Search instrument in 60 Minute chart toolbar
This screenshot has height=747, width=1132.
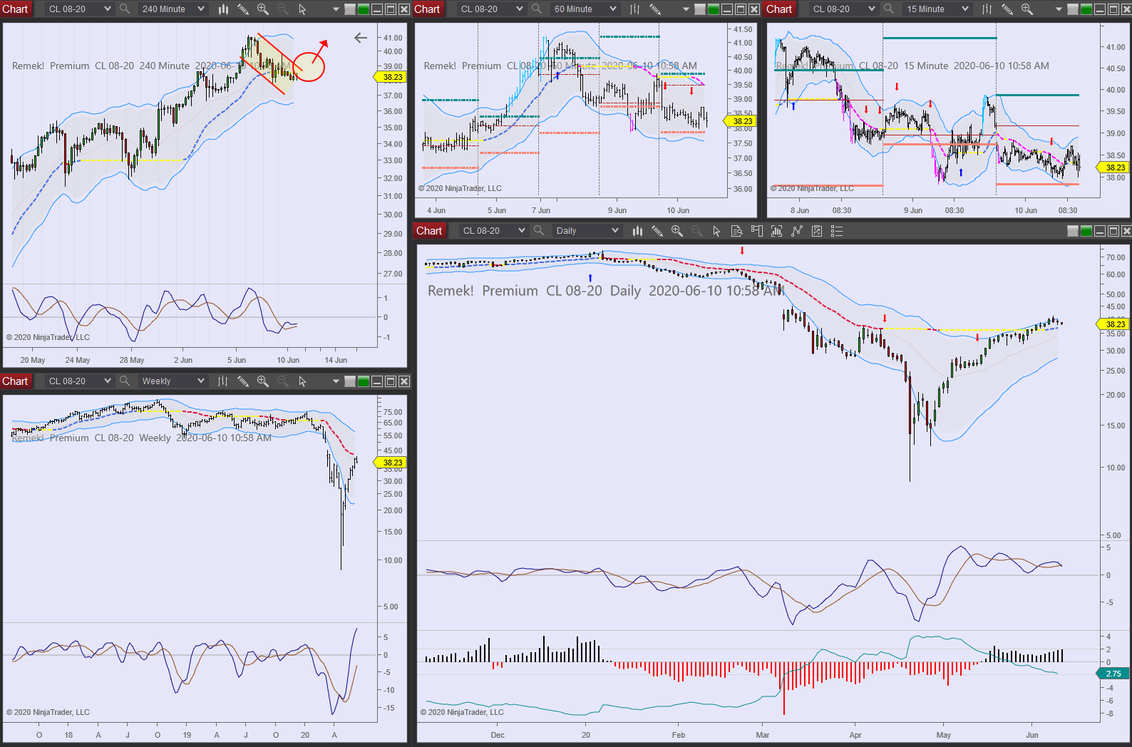tap(537, 9)
